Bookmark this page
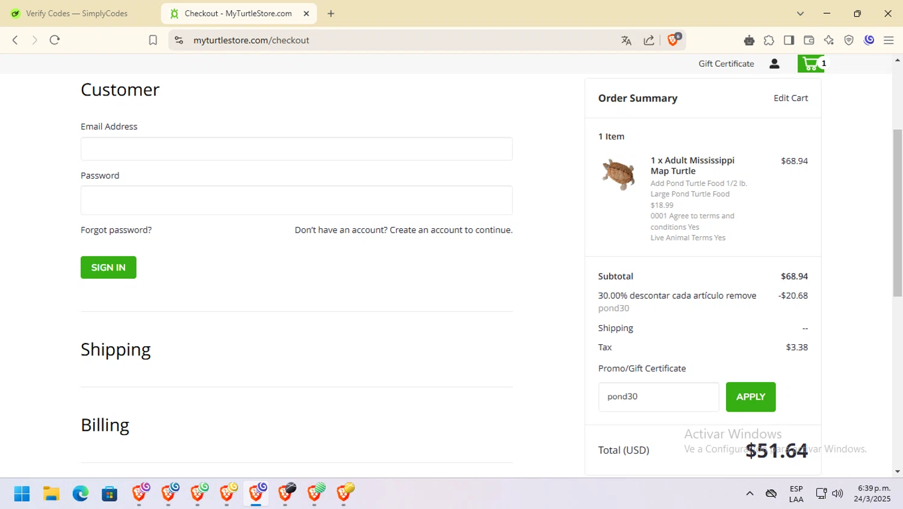This screenshot has width=903, height=509. (153, 40)
